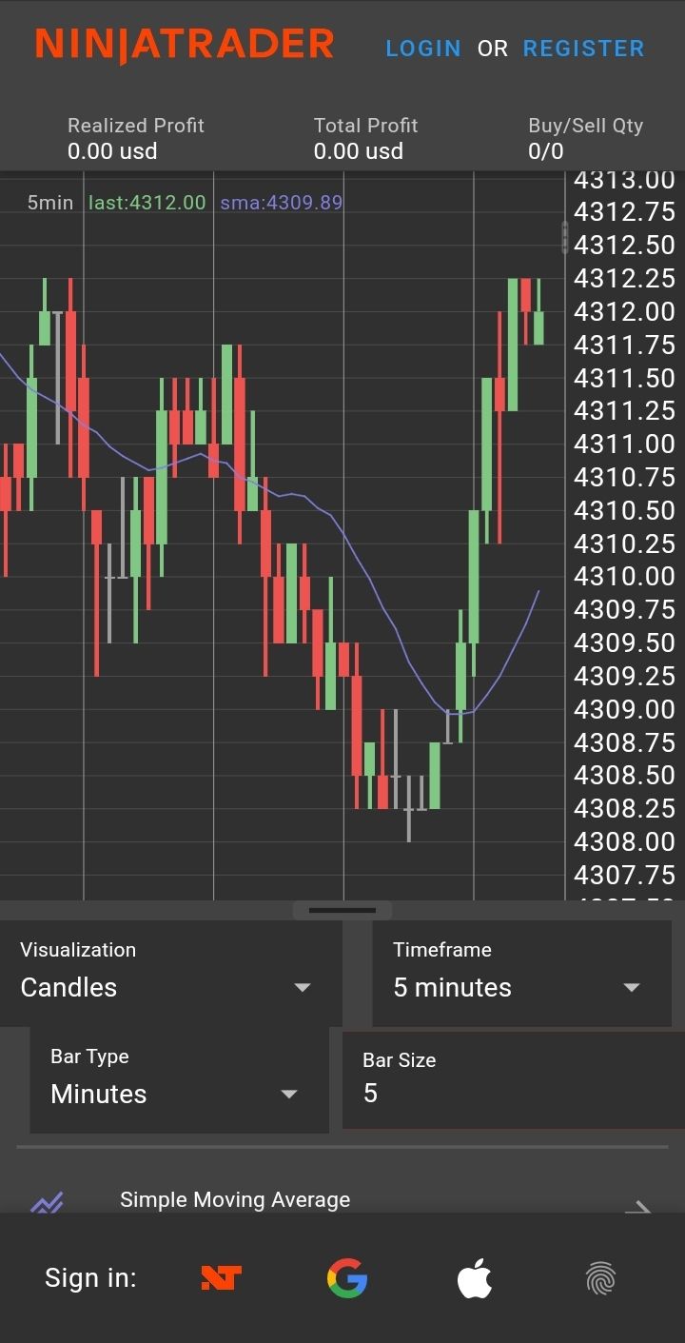This screenshot has width=685, height=1343.
Task: Click the price axis scroll handle
Action: (565, 237)
